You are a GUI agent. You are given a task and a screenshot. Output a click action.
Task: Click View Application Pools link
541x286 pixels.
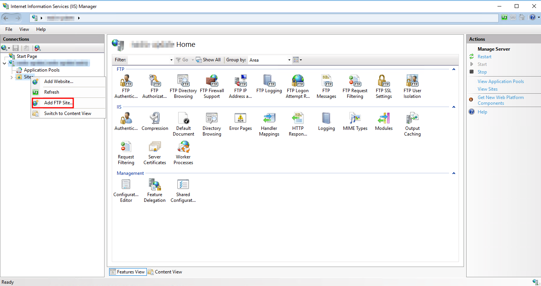point(501,81)
